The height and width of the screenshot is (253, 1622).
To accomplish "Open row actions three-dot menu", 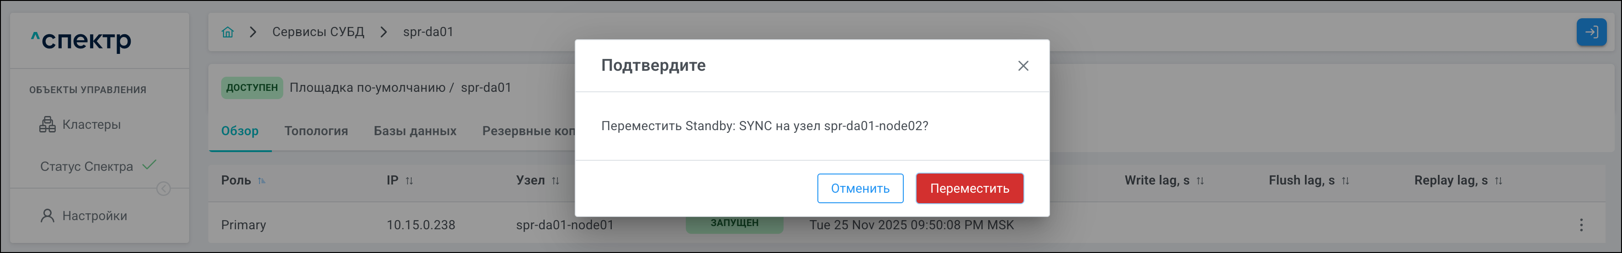I will (1580, 225).
